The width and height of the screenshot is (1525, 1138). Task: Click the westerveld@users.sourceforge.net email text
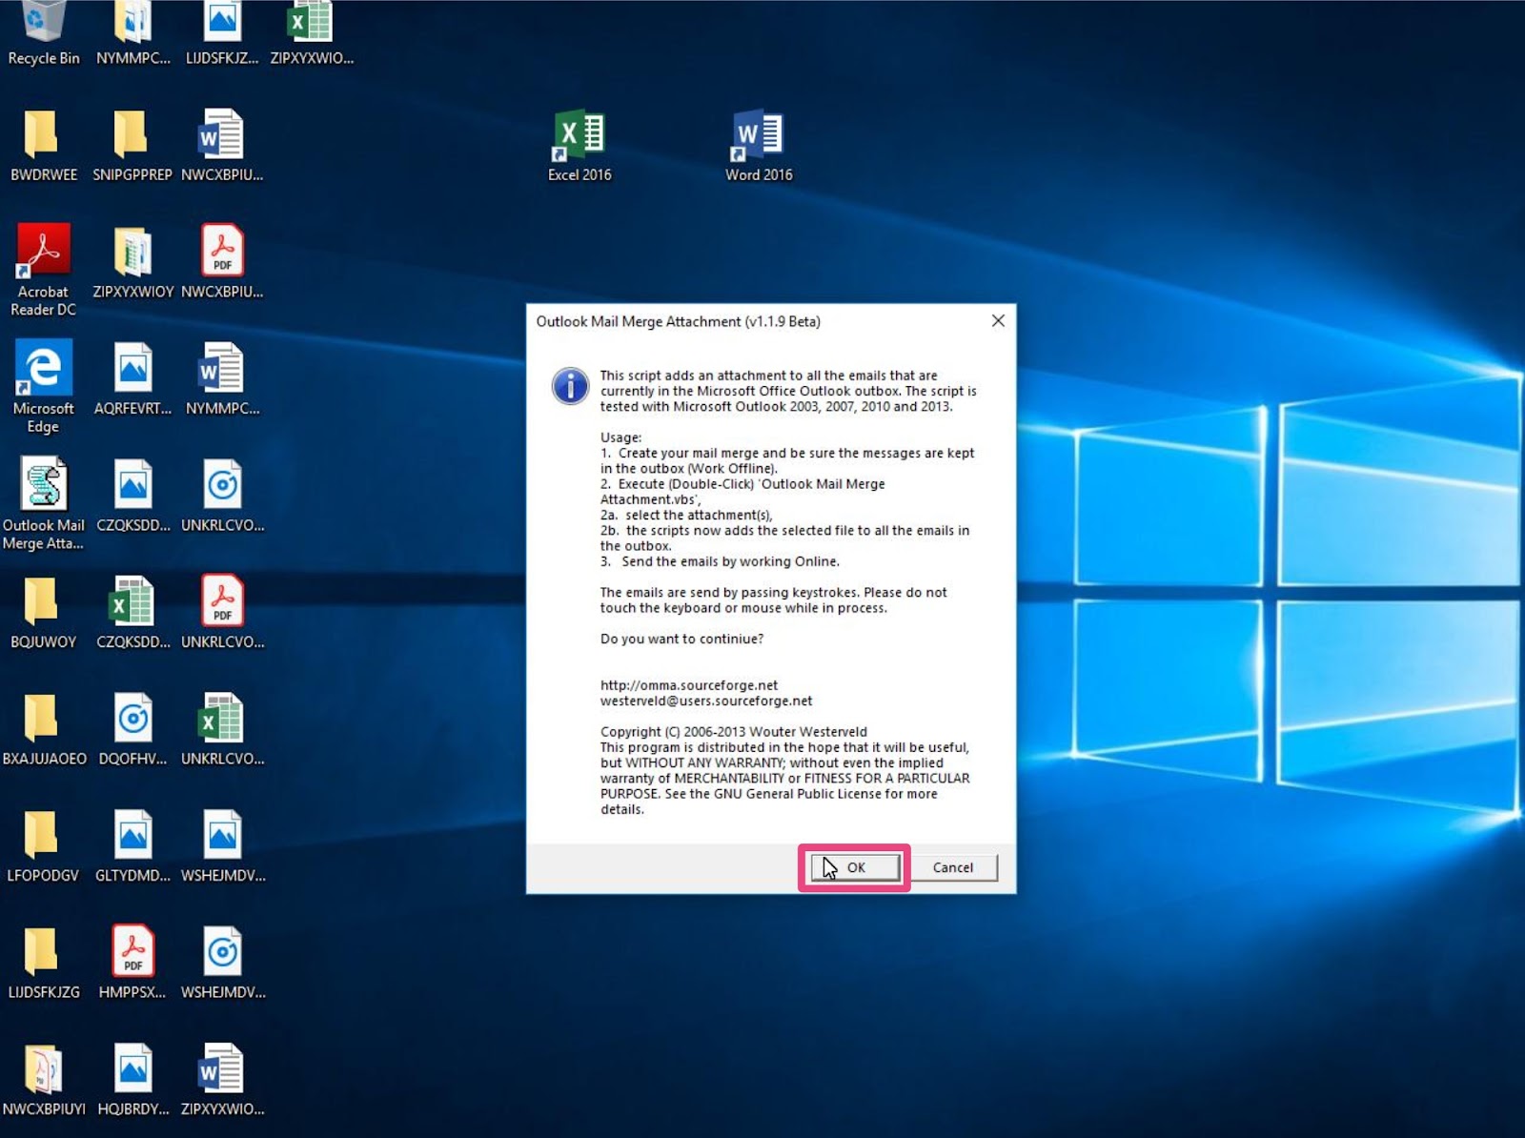click(x=706, y=701)
